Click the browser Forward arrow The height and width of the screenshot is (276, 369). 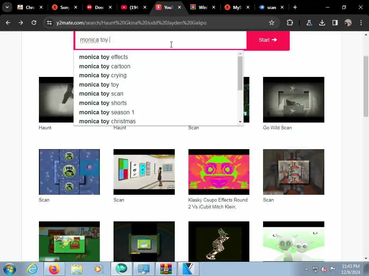pos(21,23)
